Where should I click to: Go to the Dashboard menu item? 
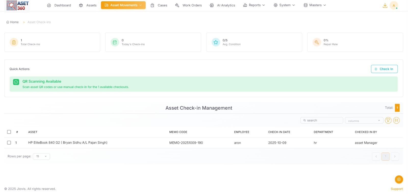(x=59, y=5)
